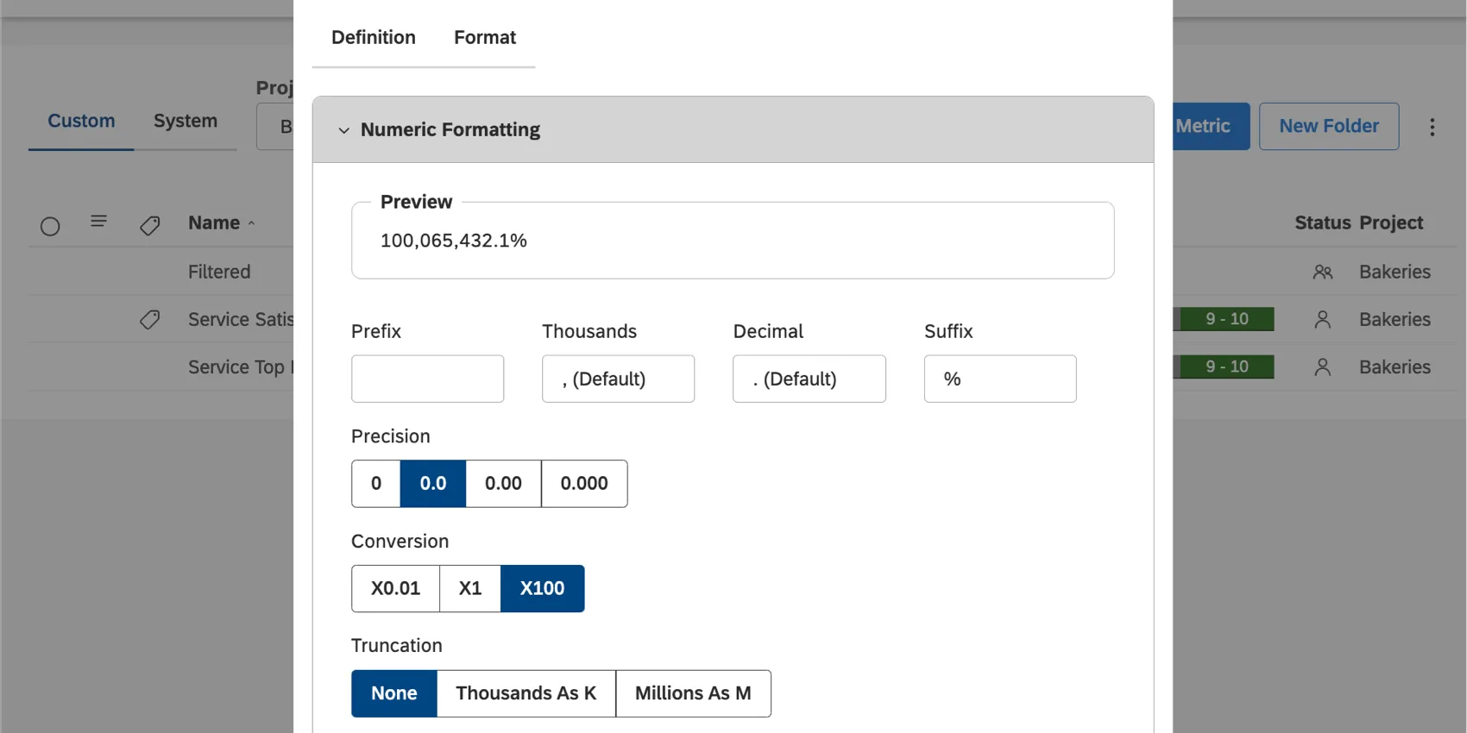The image size is (1467, 733).
Task: Choose Thousands As K truncation
Action: click(526, 693)
